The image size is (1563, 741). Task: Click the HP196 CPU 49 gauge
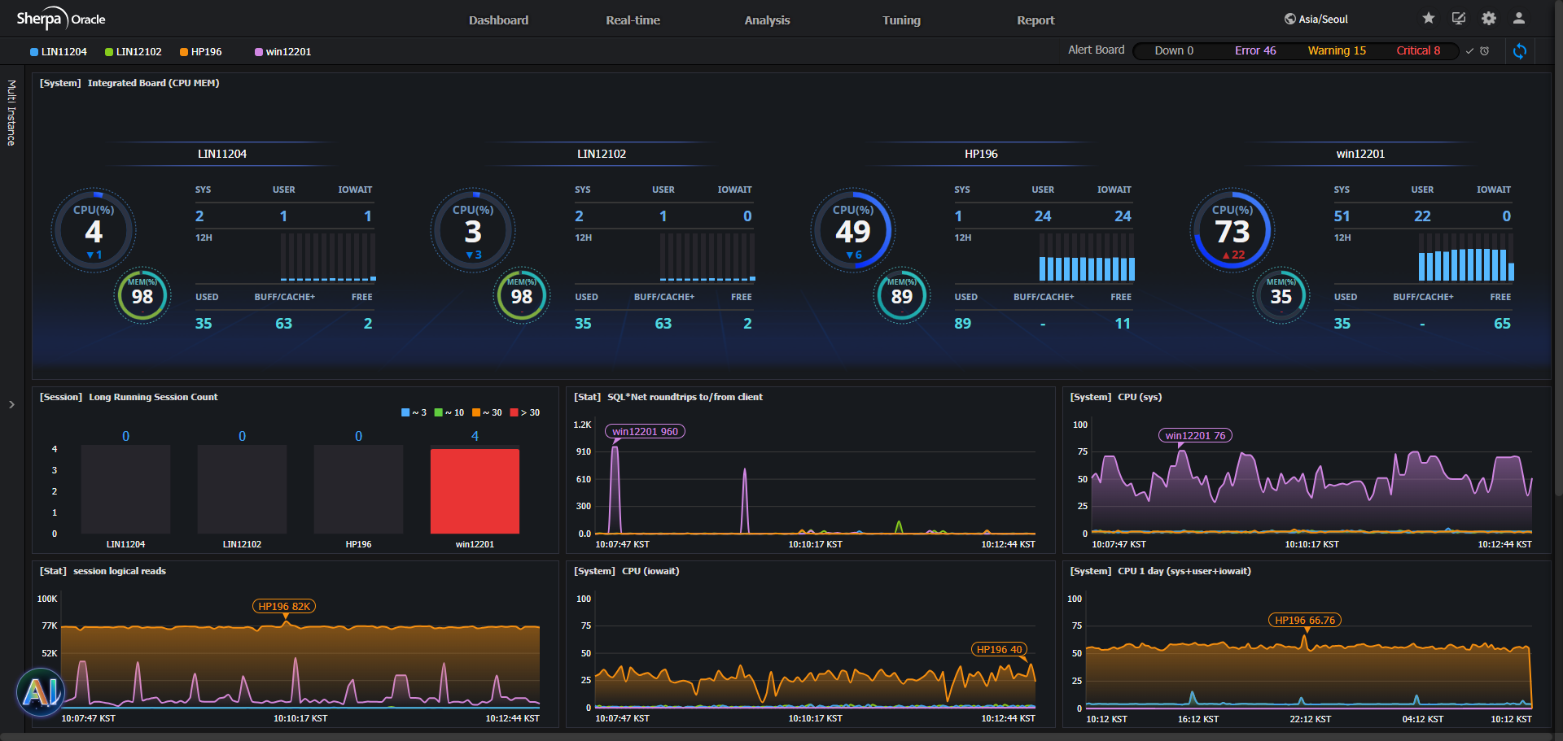pyautogui.click(x=852, y=231)
